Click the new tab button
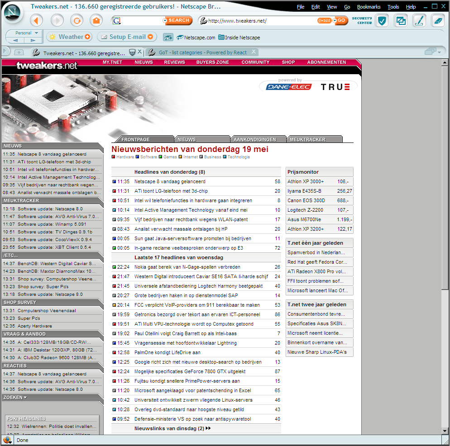The height and width of the screenshot is (446, 450). (19, 52)
